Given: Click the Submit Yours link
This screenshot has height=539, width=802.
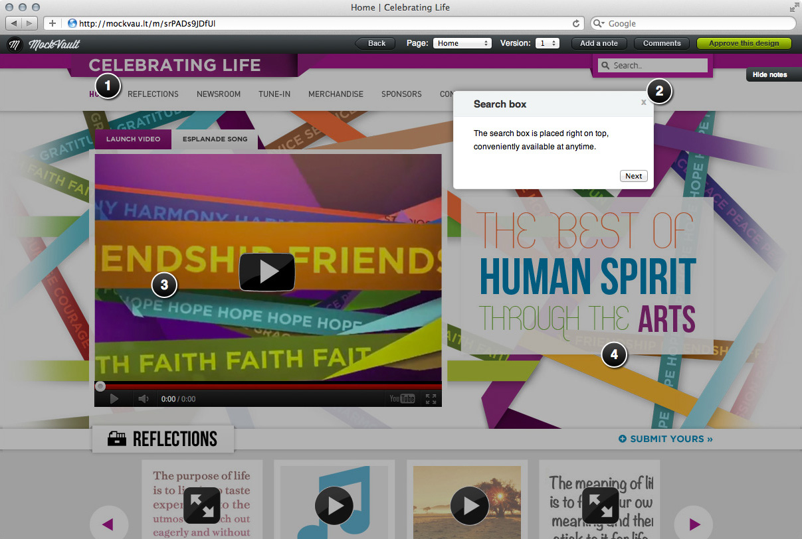Looking at the screenshot, I should [666, 439].
